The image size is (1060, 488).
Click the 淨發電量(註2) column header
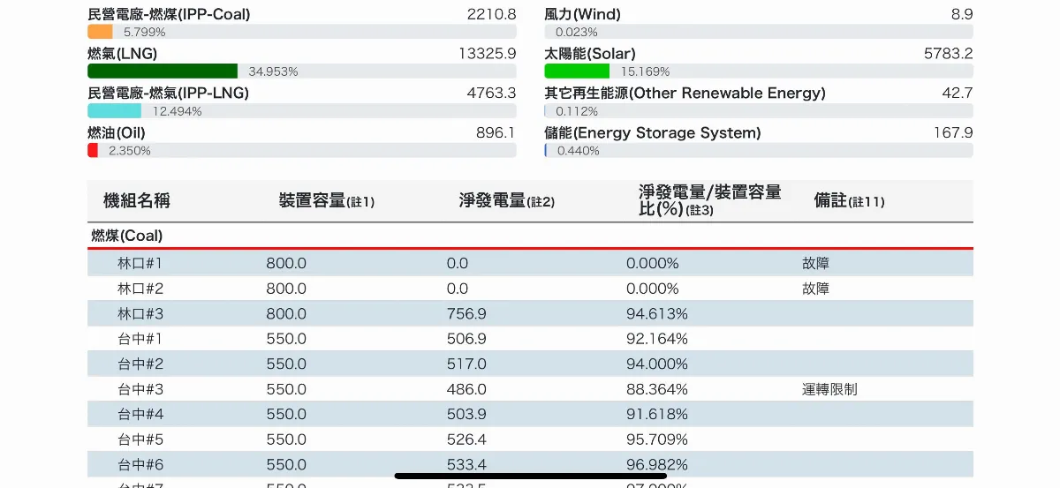[507, 201]
